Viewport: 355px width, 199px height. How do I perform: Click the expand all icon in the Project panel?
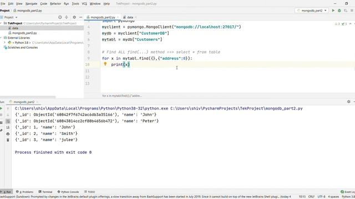pyautogui.click(x=67, y=17)
